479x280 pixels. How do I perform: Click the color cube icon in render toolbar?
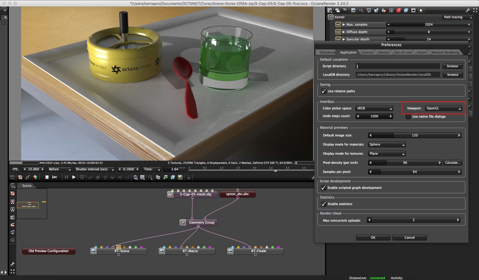(x=35, y=177)
